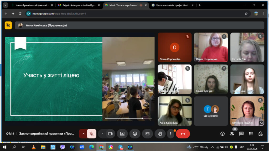Open the Ще 73 особи tile

[x=211, y=111]
